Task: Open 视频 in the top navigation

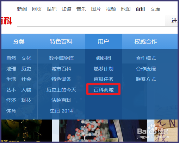Action: [111, 9]
